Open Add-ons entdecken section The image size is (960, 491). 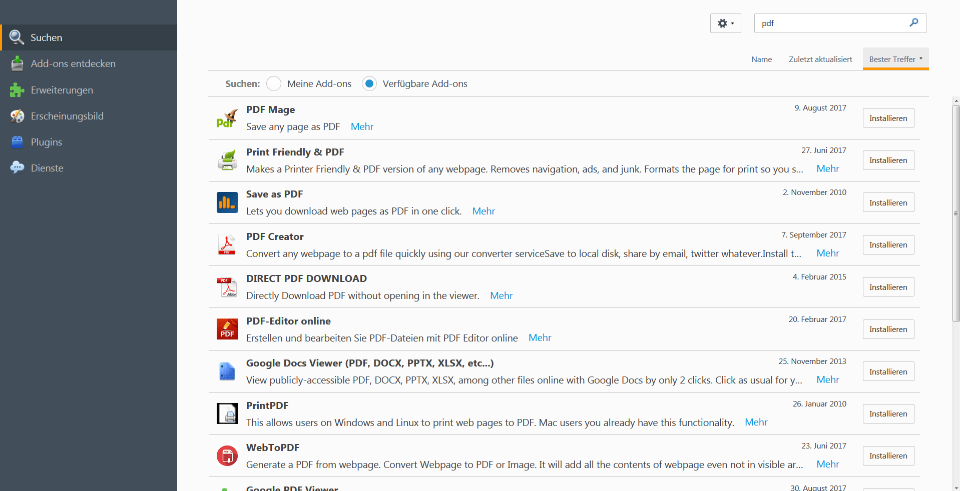pos(89,63)
